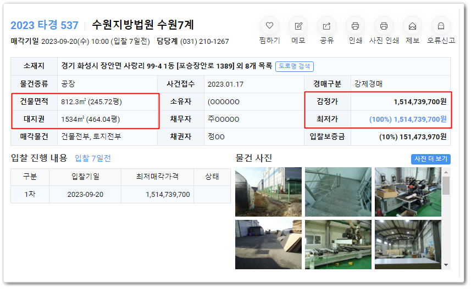Image resolution: width=471 pixels, height=289 pixels.
Task: Click the photo list scrollbar thumb
Action: (446, 185)
